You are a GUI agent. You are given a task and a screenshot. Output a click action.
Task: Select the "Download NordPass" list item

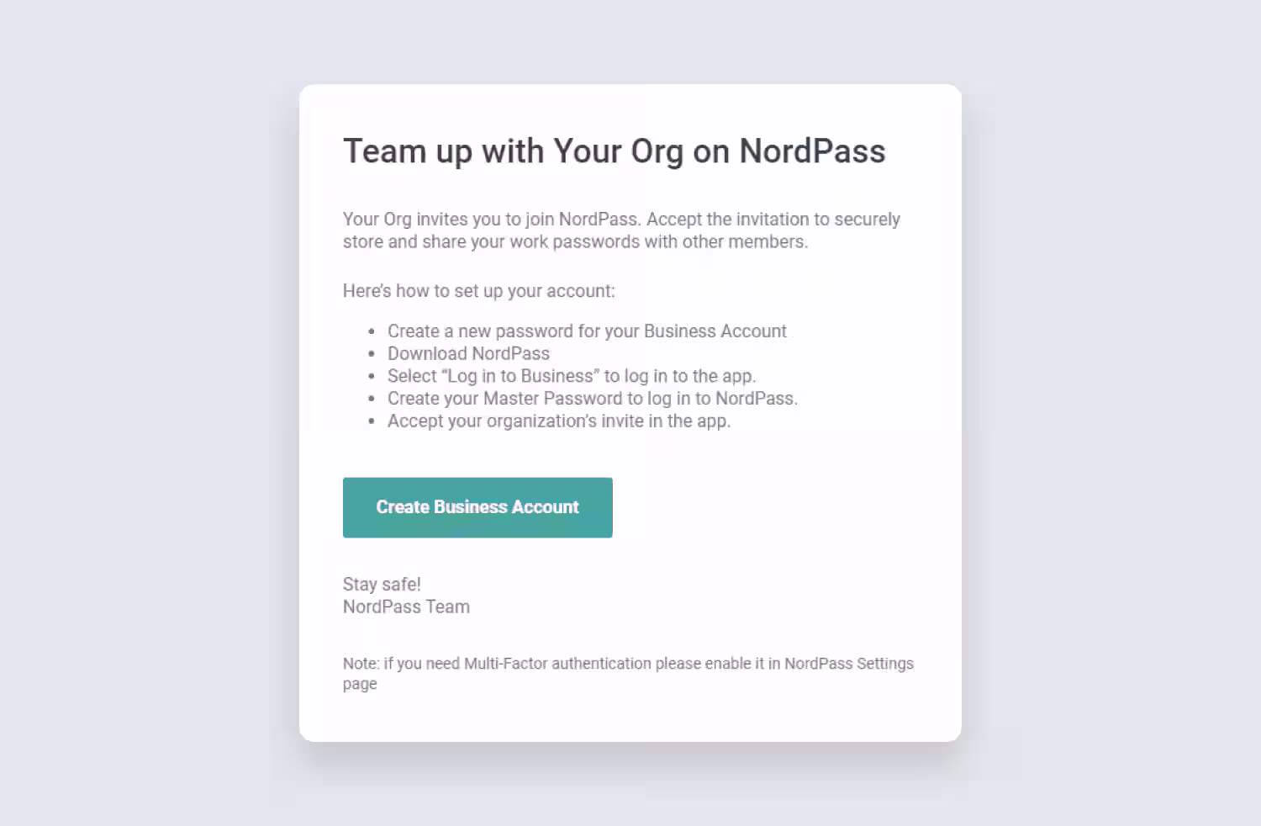point(468,354)
